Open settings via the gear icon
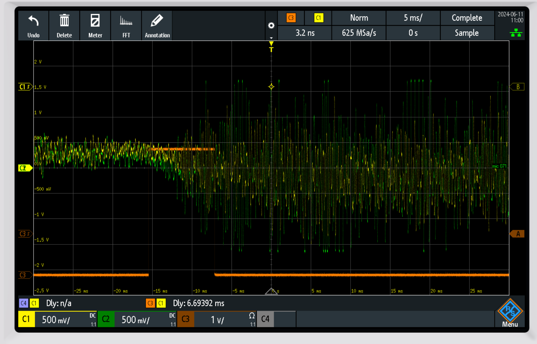This screenshot has height=344, width=537. point(271,25)
